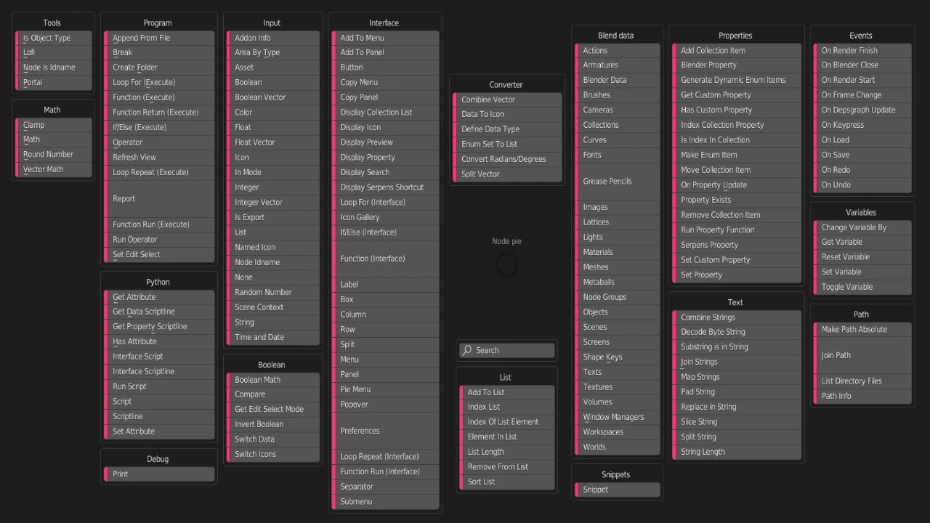
Task: Click the Node pie circle
Action: (506, 264)
